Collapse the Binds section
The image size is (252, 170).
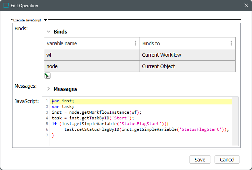coord(49,31)
